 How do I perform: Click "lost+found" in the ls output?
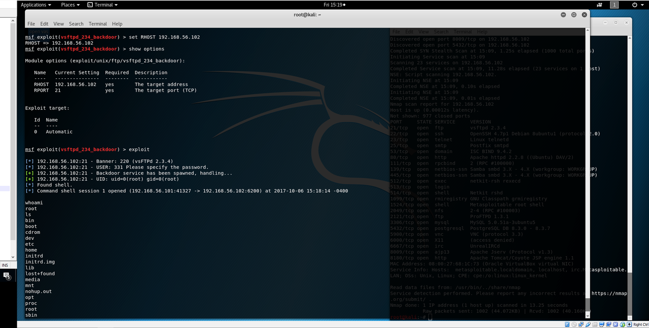coord(40,274)
